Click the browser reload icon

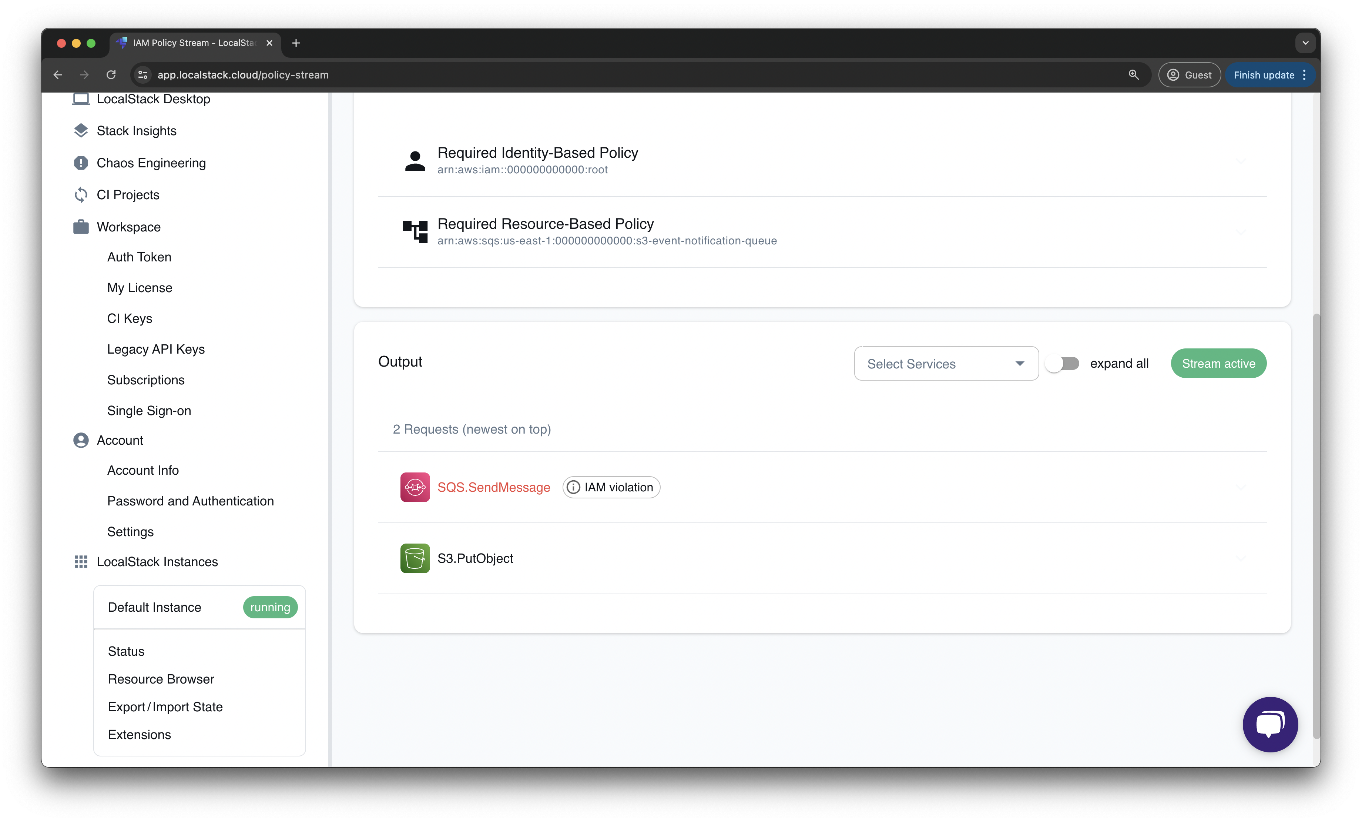111,75
